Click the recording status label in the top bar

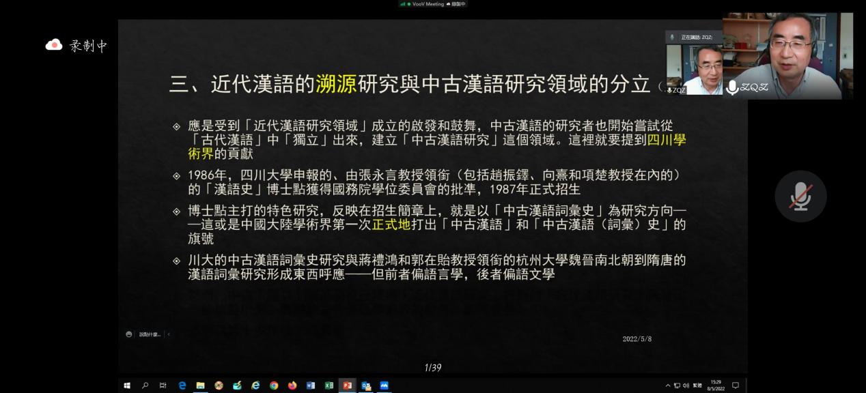(x=458, y=4)
